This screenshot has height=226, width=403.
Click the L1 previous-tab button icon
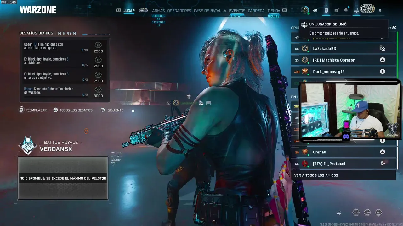(x=119, y=10)
